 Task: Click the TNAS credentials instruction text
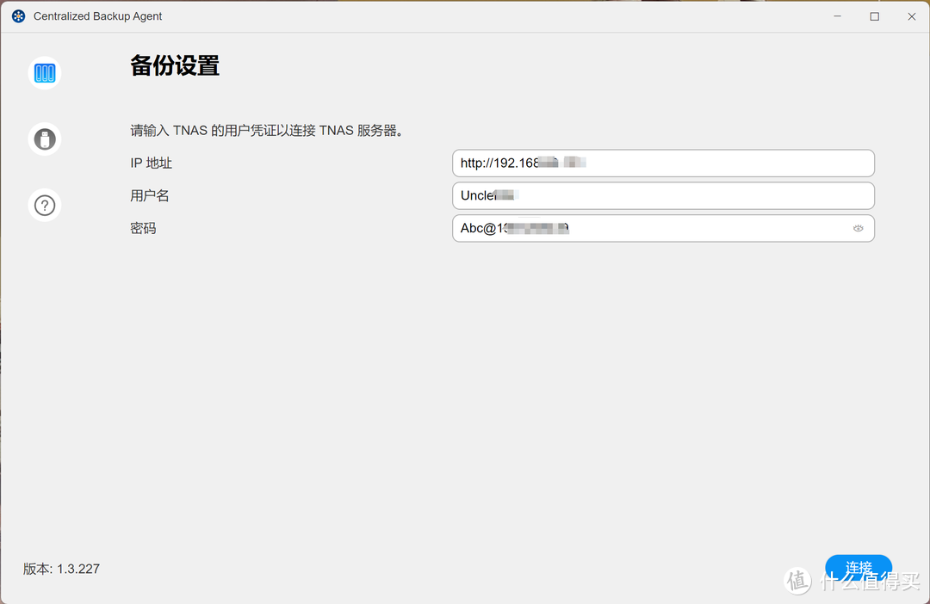pyautogui.click(x=267, y=131)
